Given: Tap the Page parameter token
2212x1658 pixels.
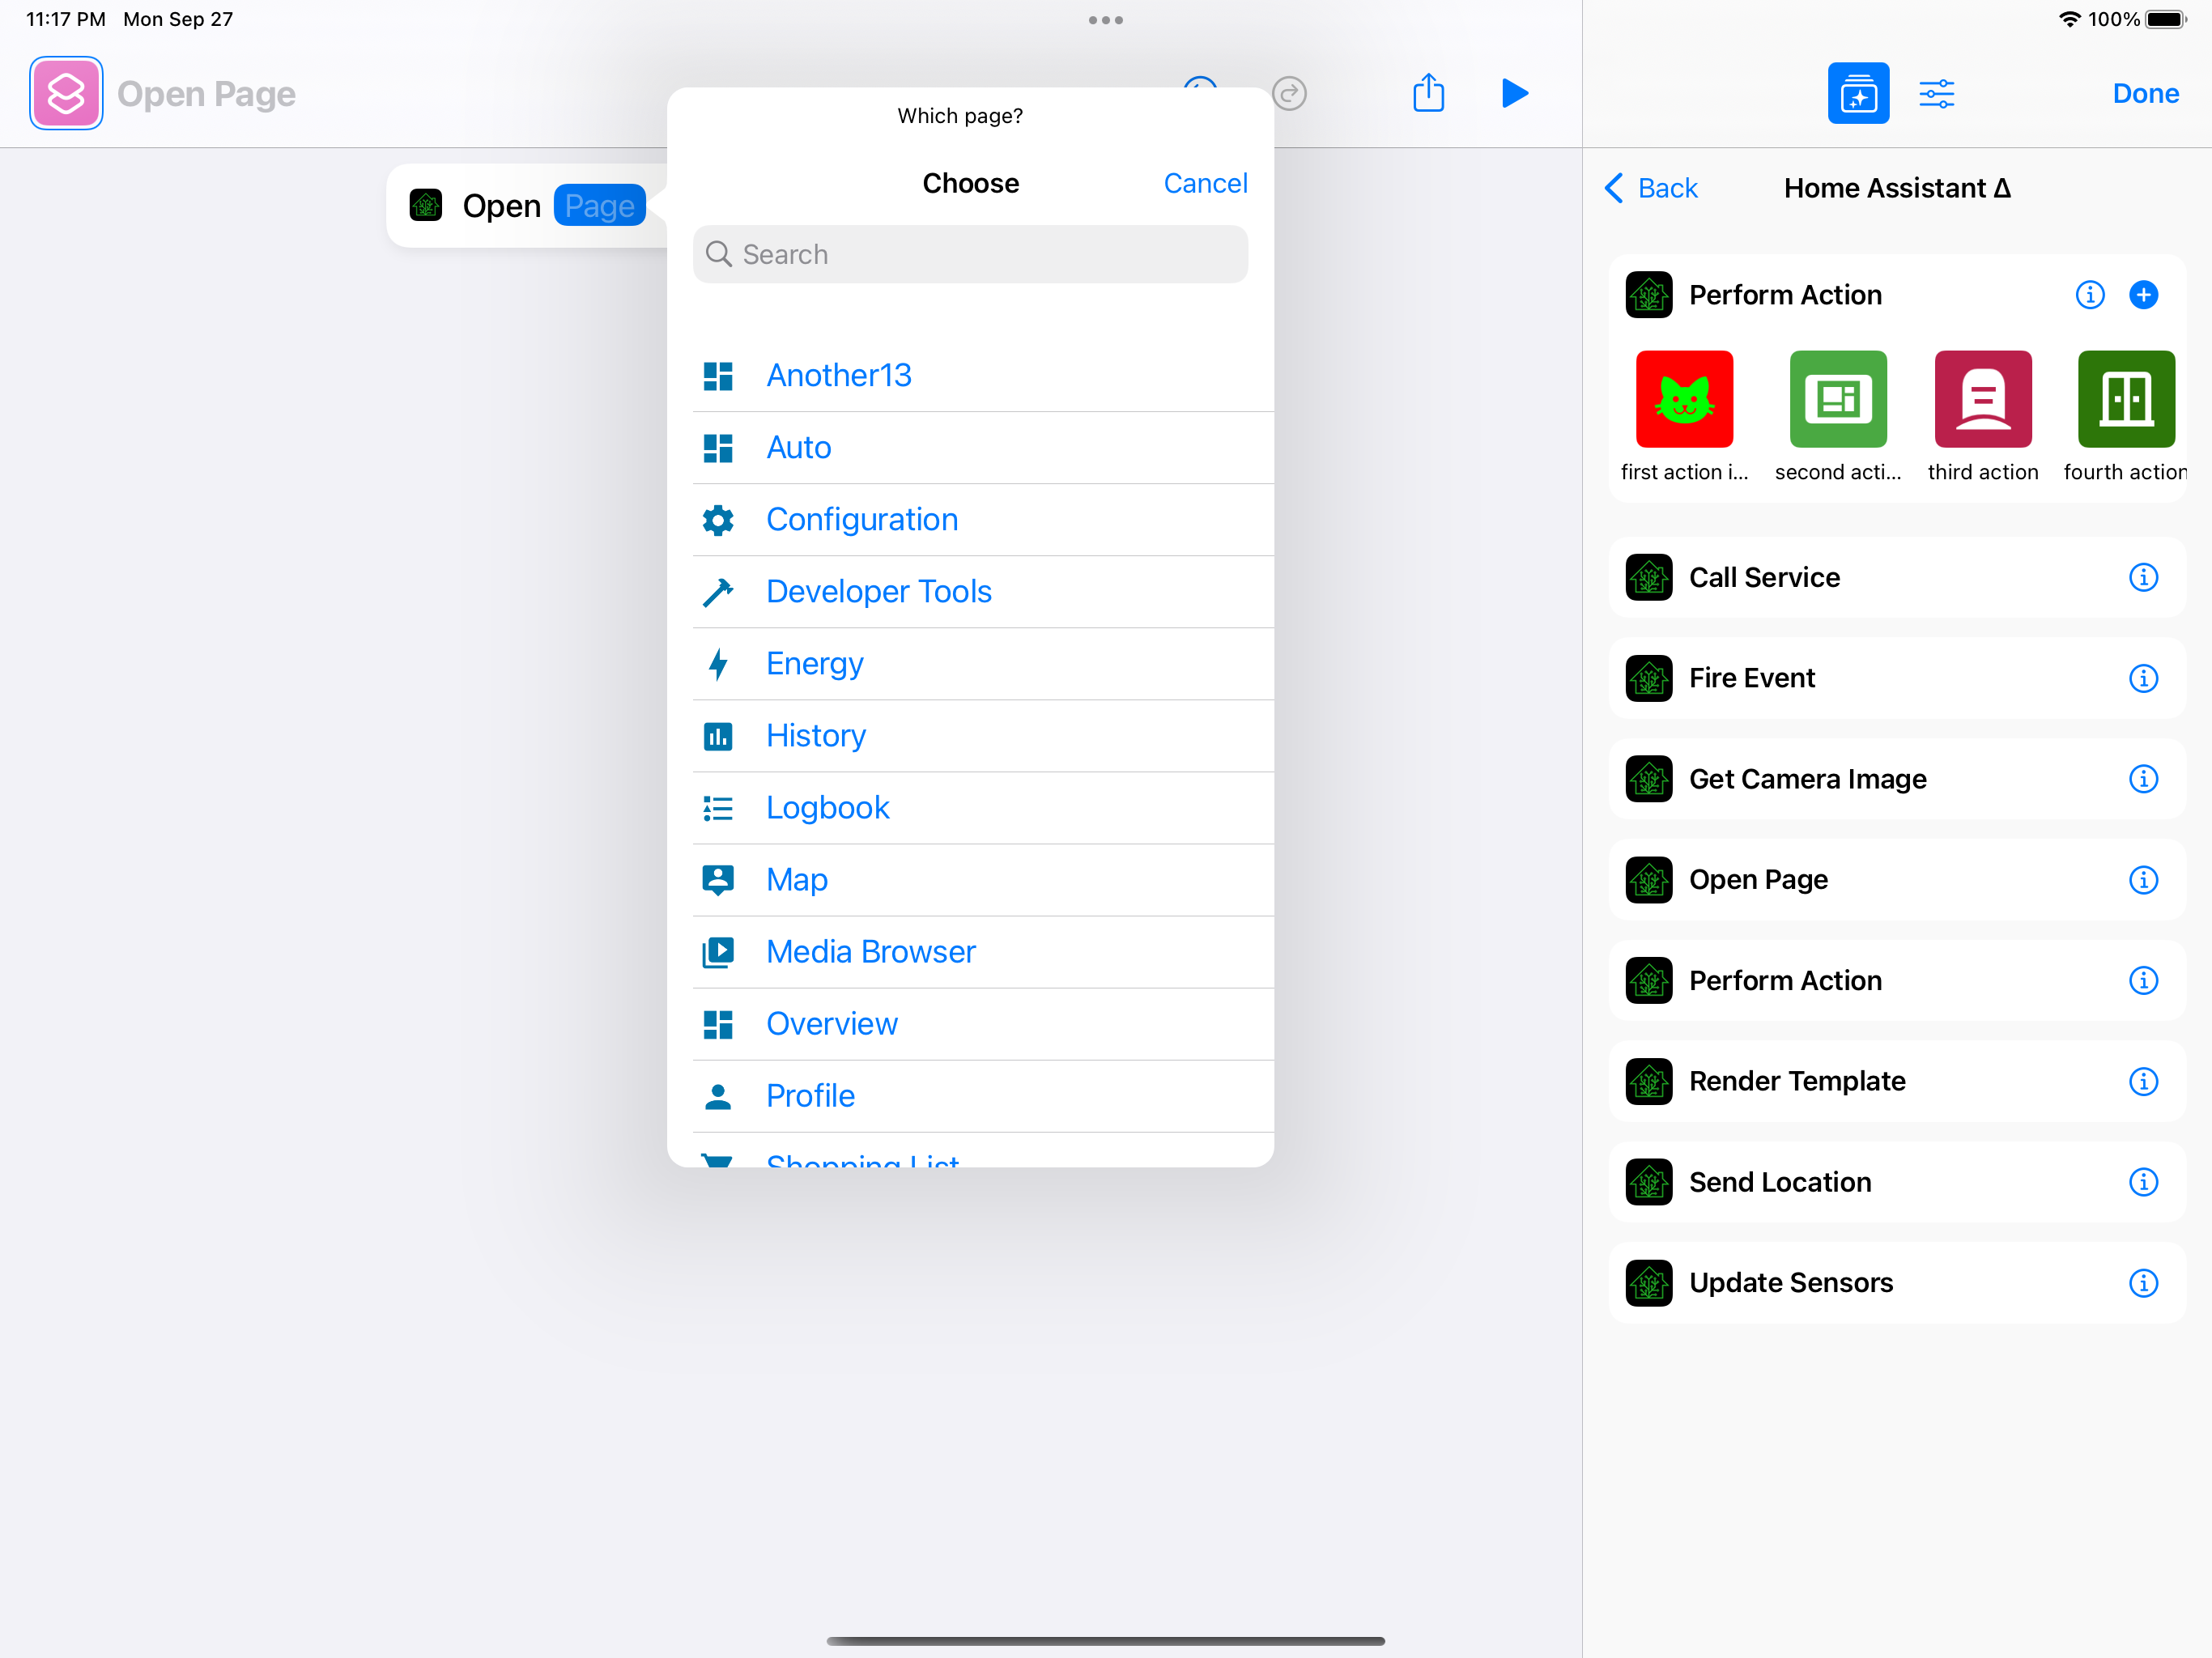Looking at the screenshot, I should 599,206.
